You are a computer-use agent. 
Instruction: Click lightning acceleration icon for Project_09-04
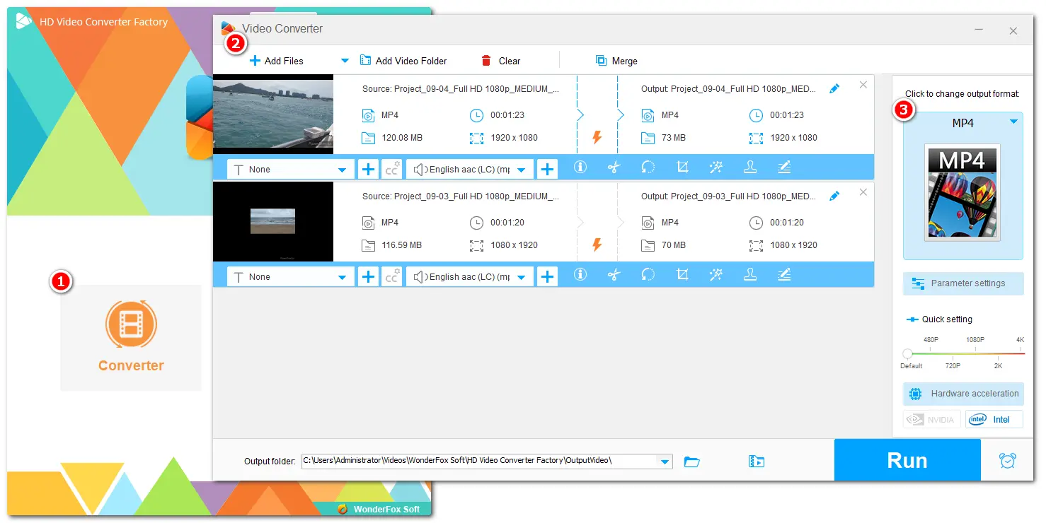[x=597, y=137]
